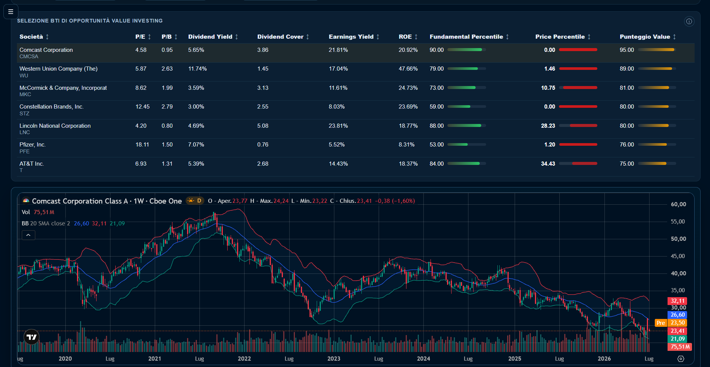Screen dimensions: 710x367
Task: Open TradingView logo in chart
Action: tap(32, 337)
